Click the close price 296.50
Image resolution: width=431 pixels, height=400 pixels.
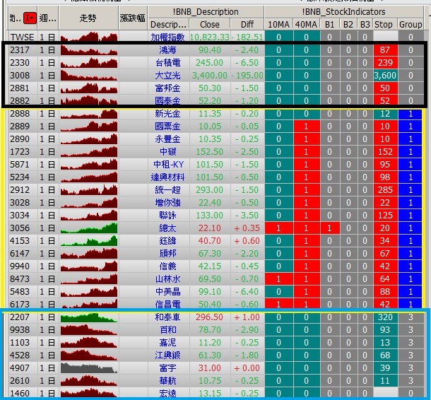209,317
